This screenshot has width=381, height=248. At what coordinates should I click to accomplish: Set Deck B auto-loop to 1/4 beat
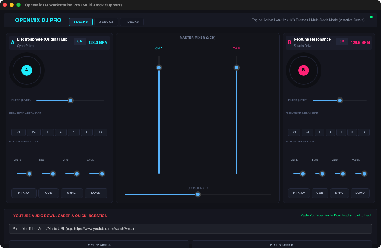[x=294, y=132]
